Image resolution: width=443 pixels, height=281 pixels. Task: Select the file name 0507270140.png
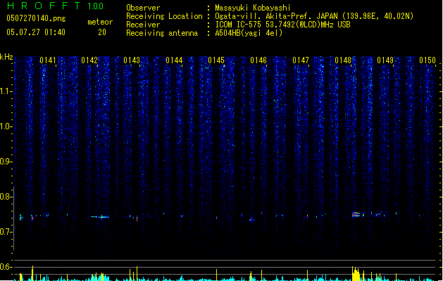[x=36, y=19]
